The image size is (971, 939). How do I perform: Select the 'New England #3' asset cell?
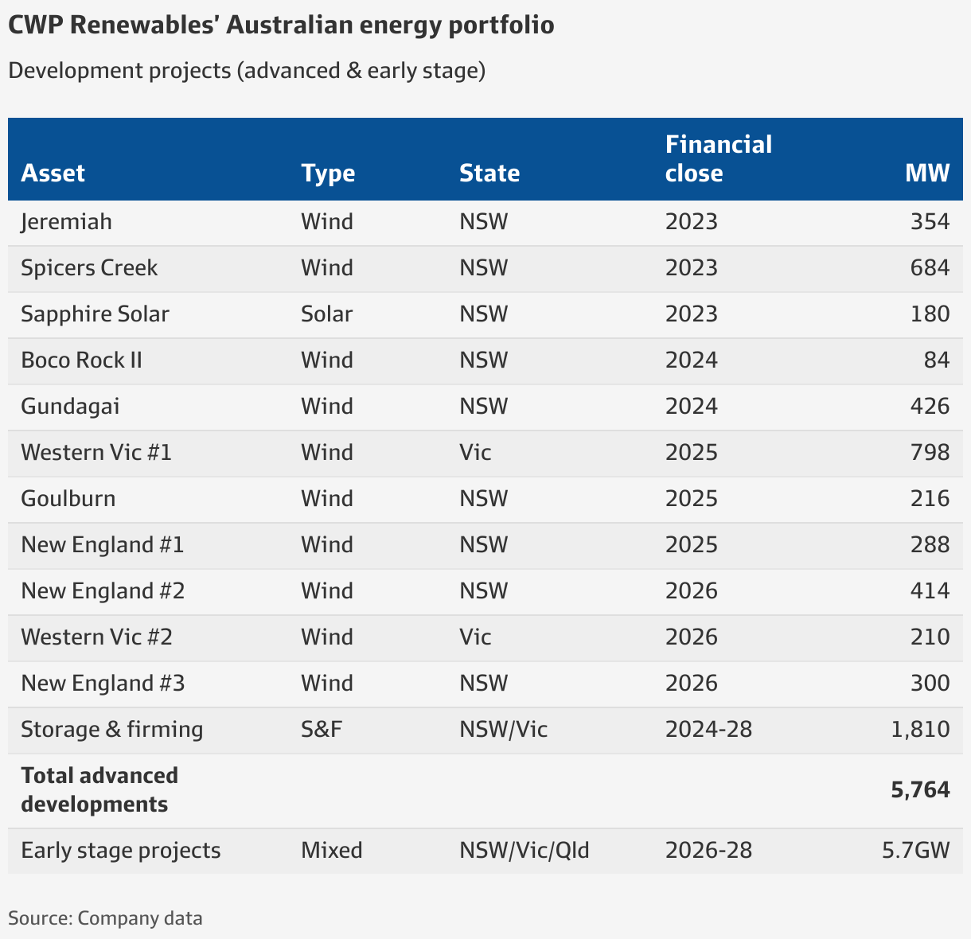pos(103,683)
